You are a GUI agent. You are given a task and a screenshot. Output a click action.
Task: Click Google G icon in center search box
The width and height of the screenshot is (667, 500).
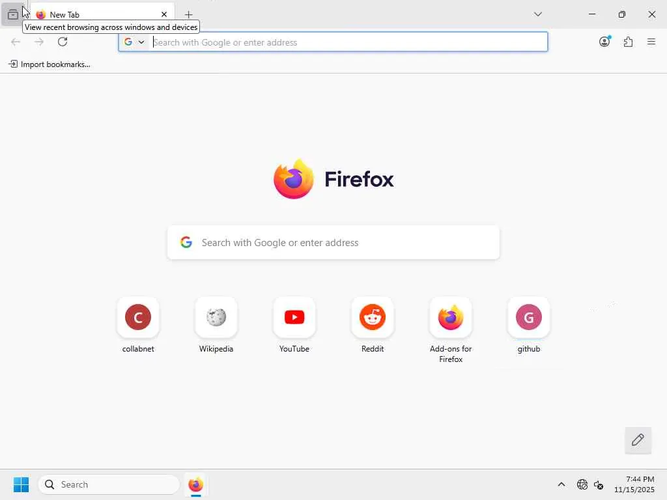[186, 242]
